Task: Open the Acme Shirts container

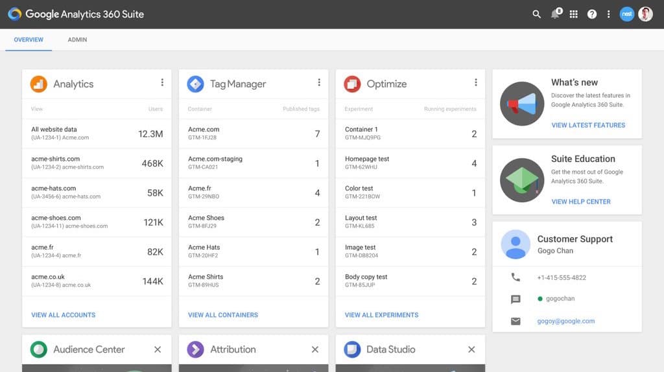Action: pyautogui.click(x=254, y=281)
